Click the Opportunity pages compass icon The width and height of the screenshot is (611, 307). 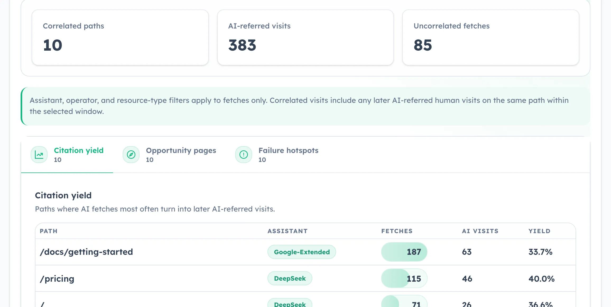tap(131, 155)
